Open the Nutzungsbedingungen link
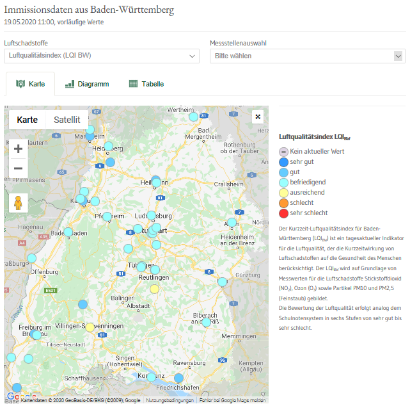Image resolution: width=410 pixels, height=413 pixels. [x=170, y=400]
